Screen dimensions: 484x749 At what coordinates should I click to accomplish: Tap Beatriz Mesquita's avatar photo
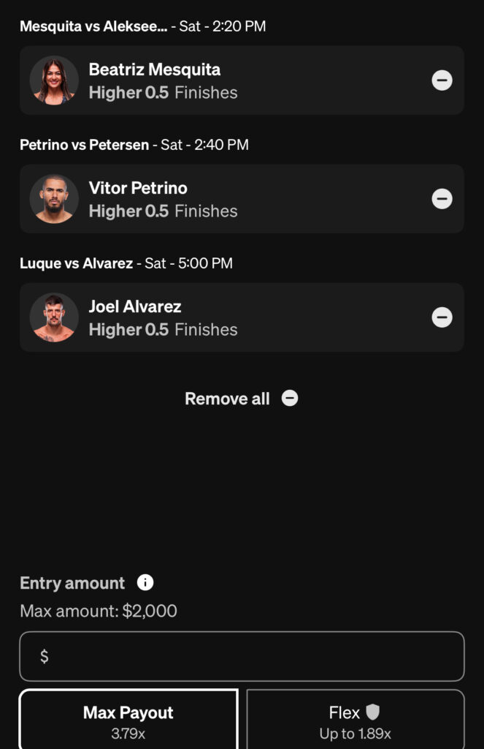[54, 80]
